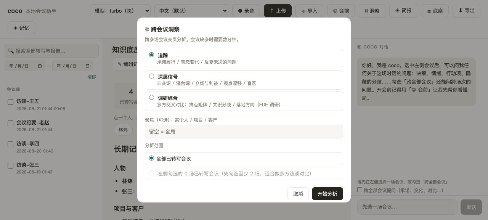The height and width of the screenshot is (220, 488).
Task: Click the 导出 export button
Action: click(x=466, y=11)
